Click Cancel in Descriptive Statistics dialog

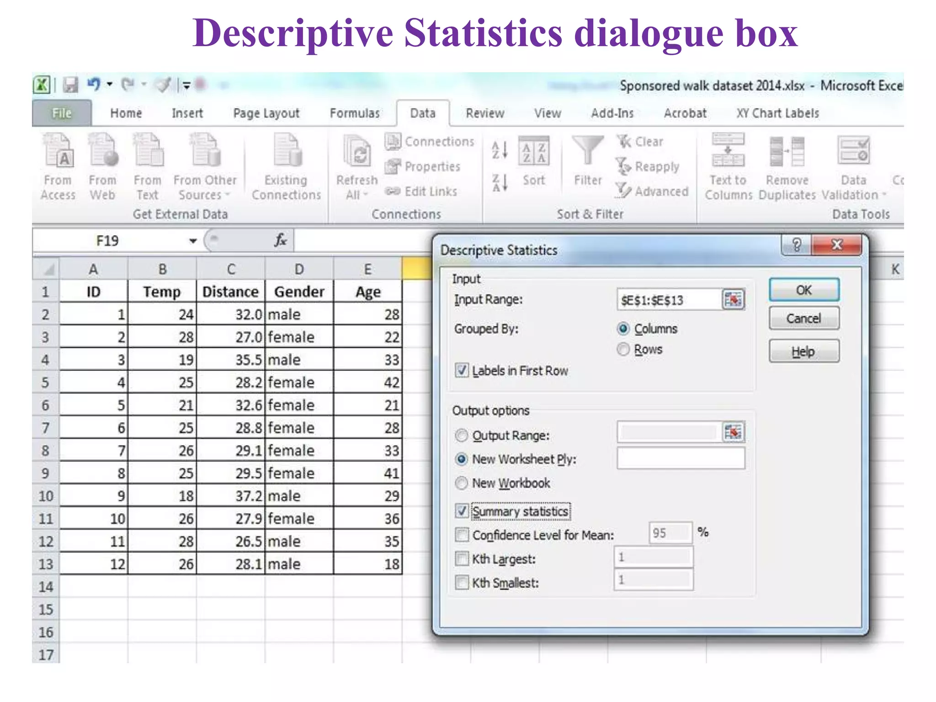point(804,318)
